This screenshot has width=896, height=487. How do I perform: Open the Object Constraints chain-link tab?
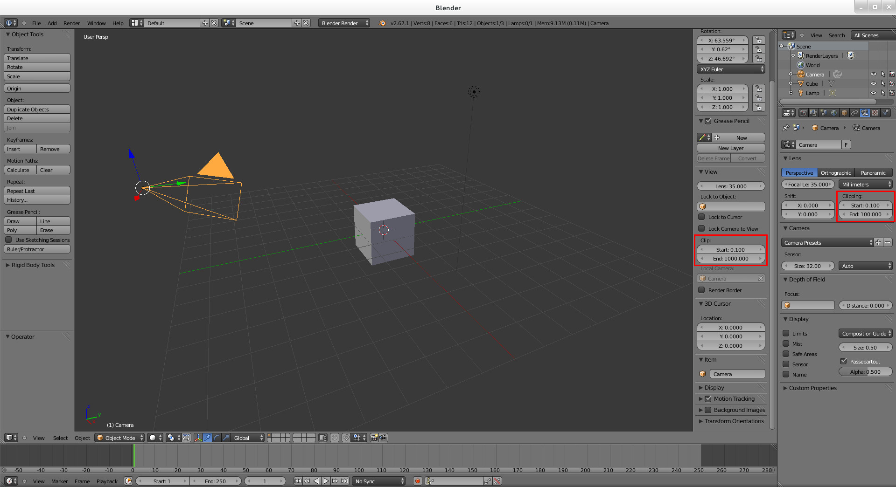click(854, 113)
